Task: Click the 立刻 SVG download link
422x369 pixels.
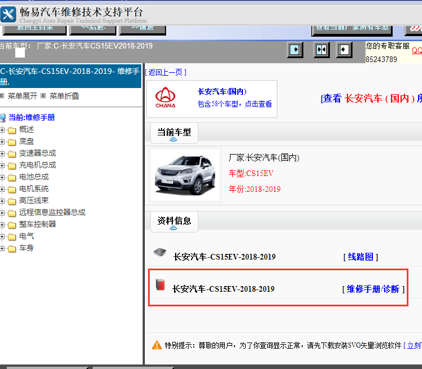Action: (412, 345)
